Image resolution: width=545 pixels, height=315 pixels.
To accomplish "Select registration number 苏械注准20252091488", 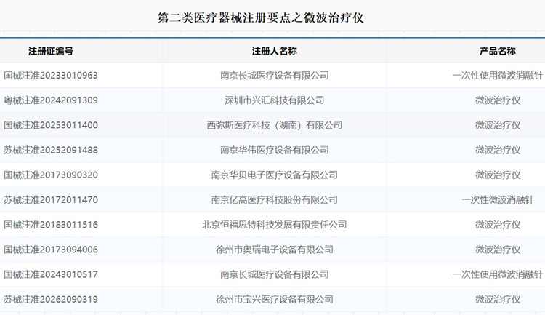I will (51, 150).
